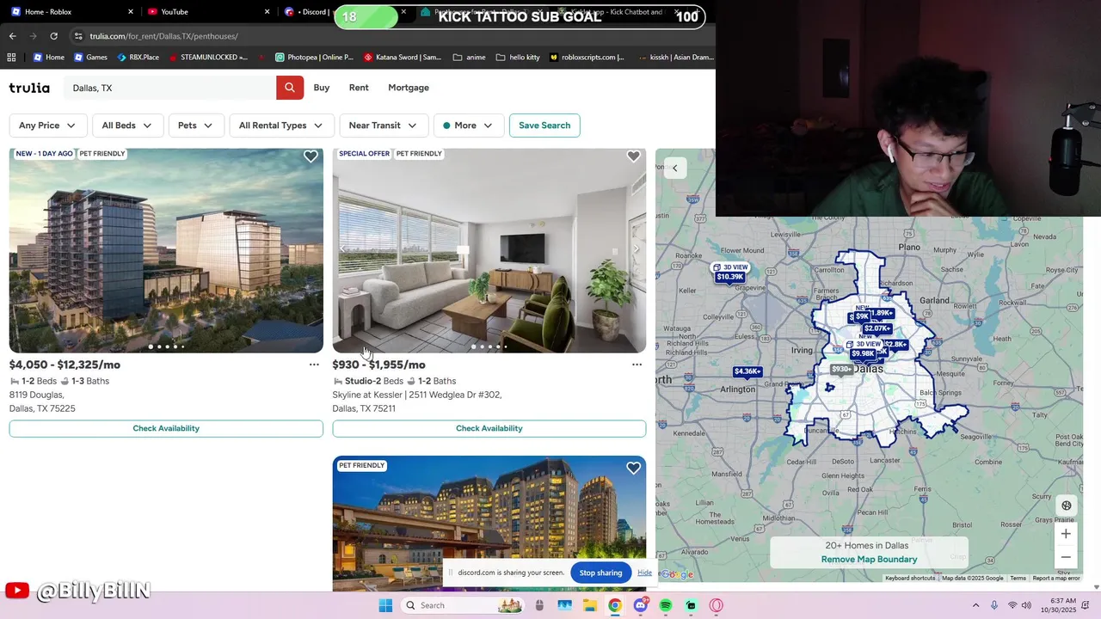
Task: Open Chrome from the taskbar
Action: coord(615,605)
